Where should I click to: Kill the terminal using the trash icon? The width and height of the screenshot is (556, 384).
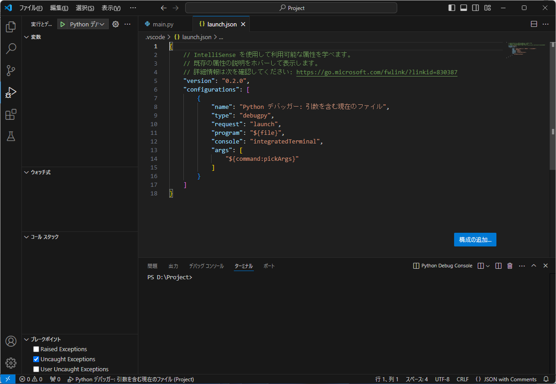[x=510, y=266]
